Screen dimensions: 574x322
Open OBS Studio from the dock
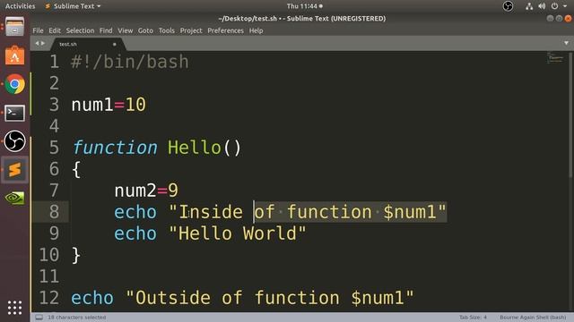point(14,141)
